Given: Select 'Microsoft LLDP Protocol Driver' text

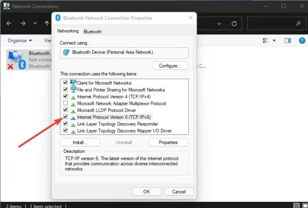Looking at the screenshot, I should pyautogui.click(x=106, y=110).
